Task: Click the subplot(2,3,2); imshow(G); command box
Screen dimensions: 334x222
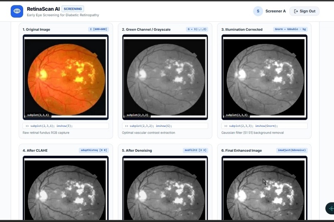Action: pos(165,126)
